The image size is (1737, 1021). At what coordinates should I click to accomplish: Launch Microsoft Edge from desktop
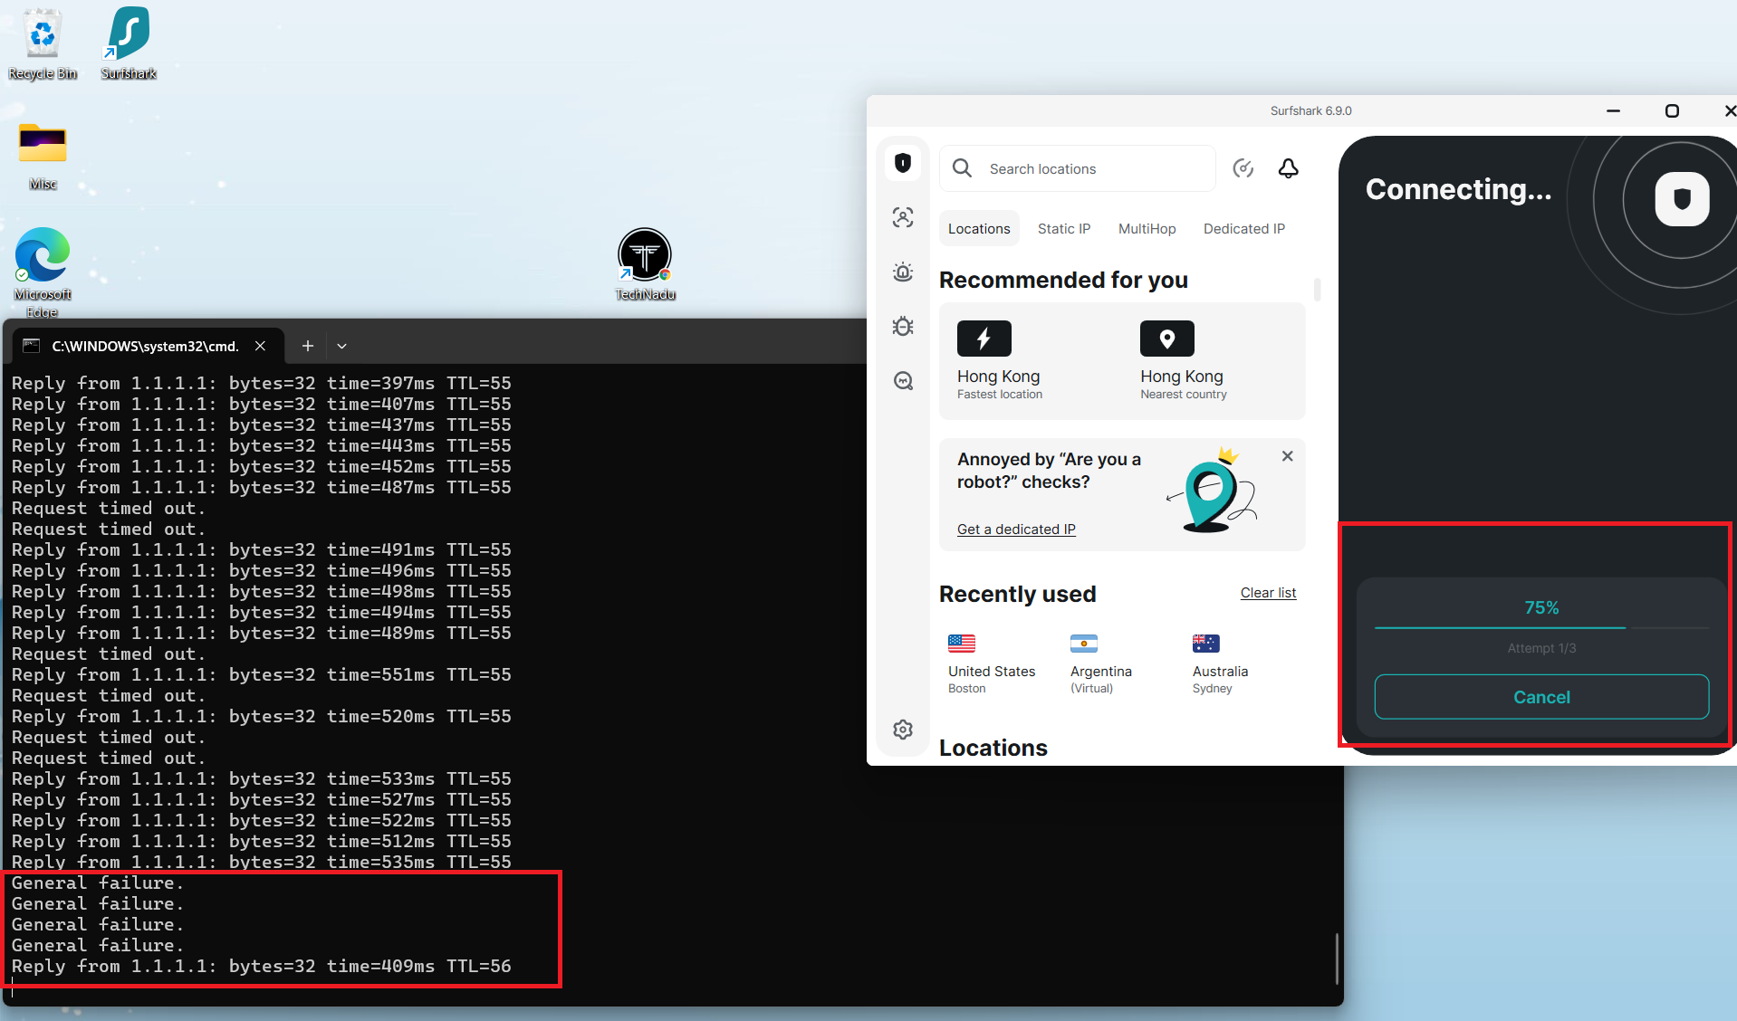pos(43,272)
